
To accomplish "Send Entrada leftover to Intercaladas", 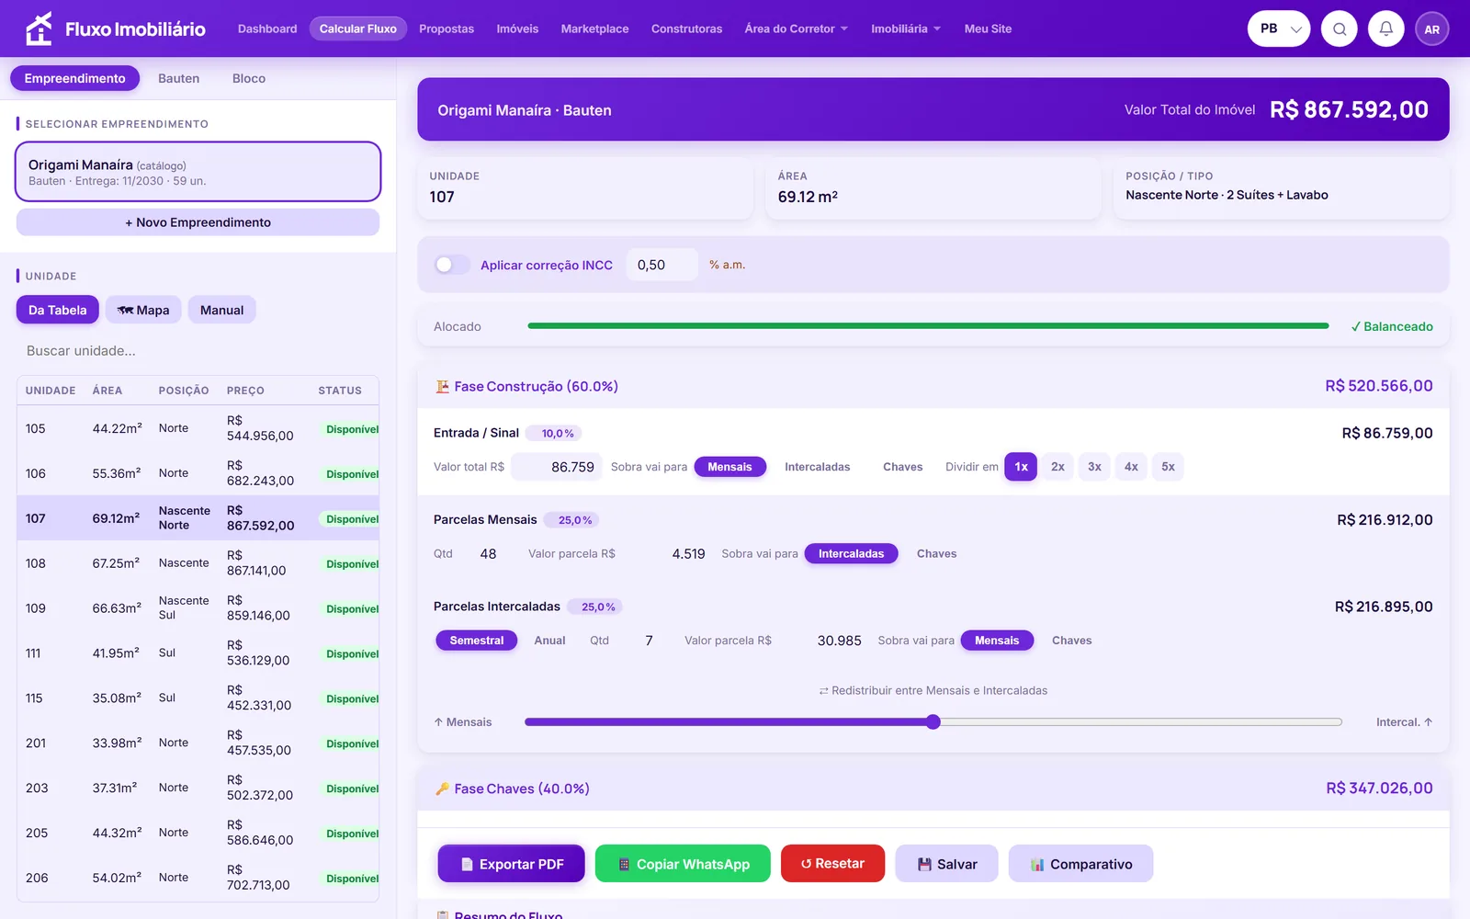I will 817,467.
